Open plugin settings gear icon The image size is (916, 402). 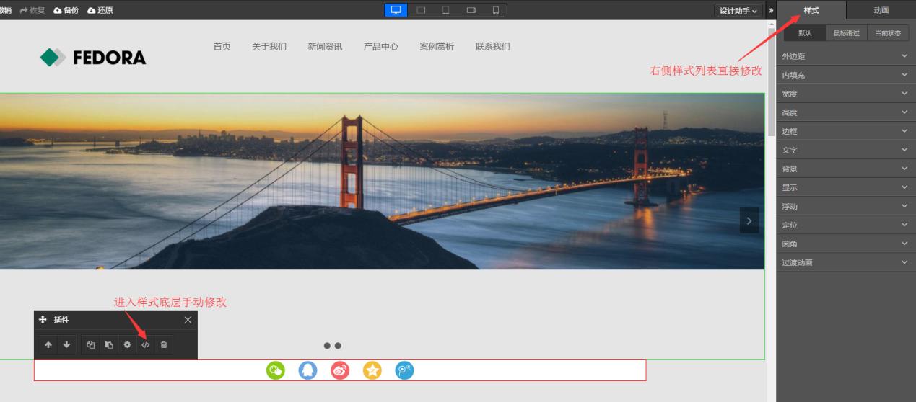click(x=127, y=345)
